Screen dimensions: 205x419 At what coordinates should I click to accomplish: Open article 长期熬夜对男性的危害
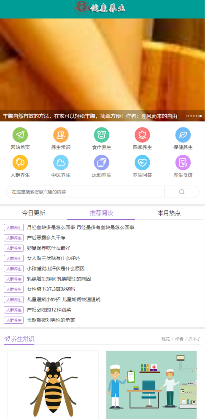51,320
